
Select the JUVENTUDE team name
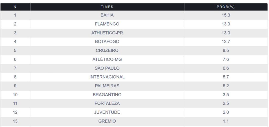click(107, 112)
